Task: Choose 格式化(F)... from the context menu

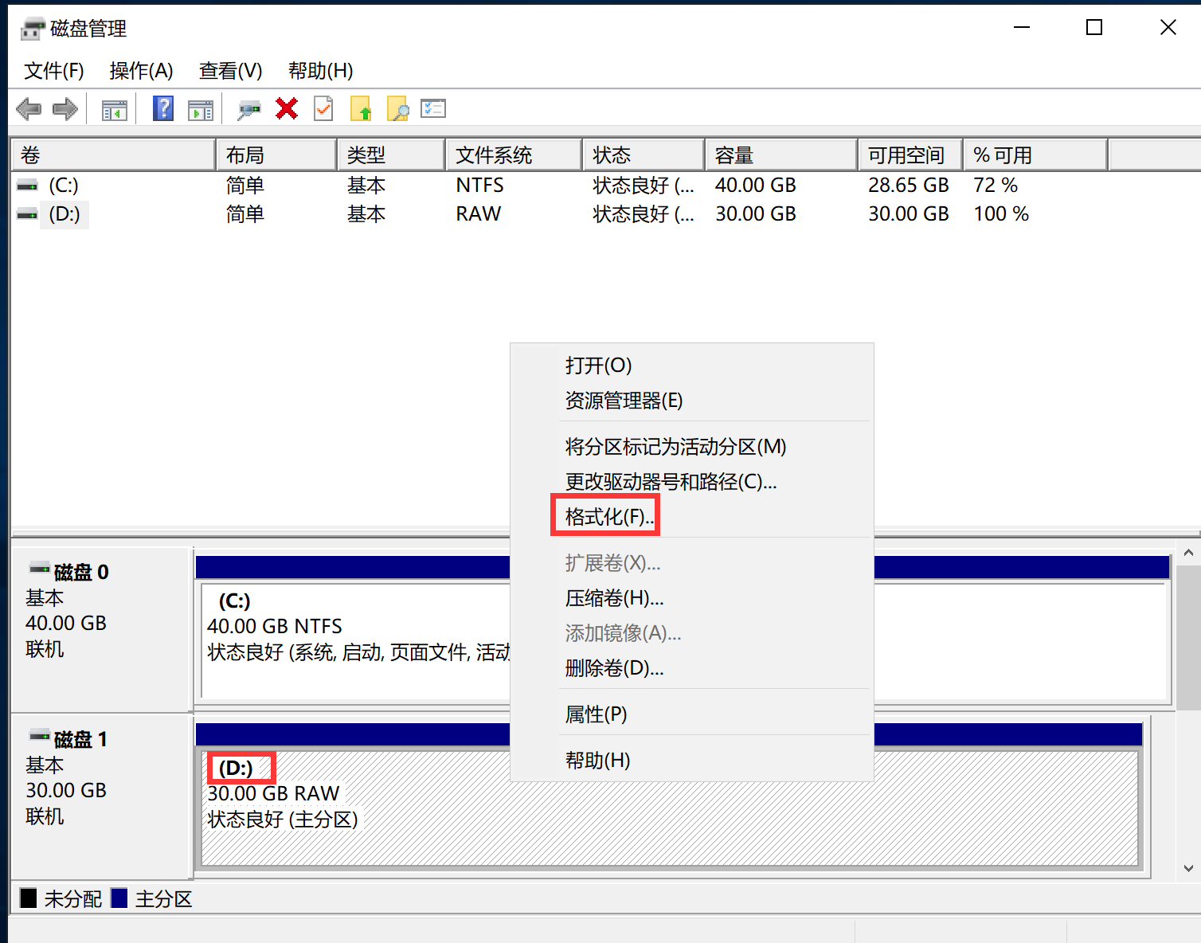Action: (x=691, y=517)
